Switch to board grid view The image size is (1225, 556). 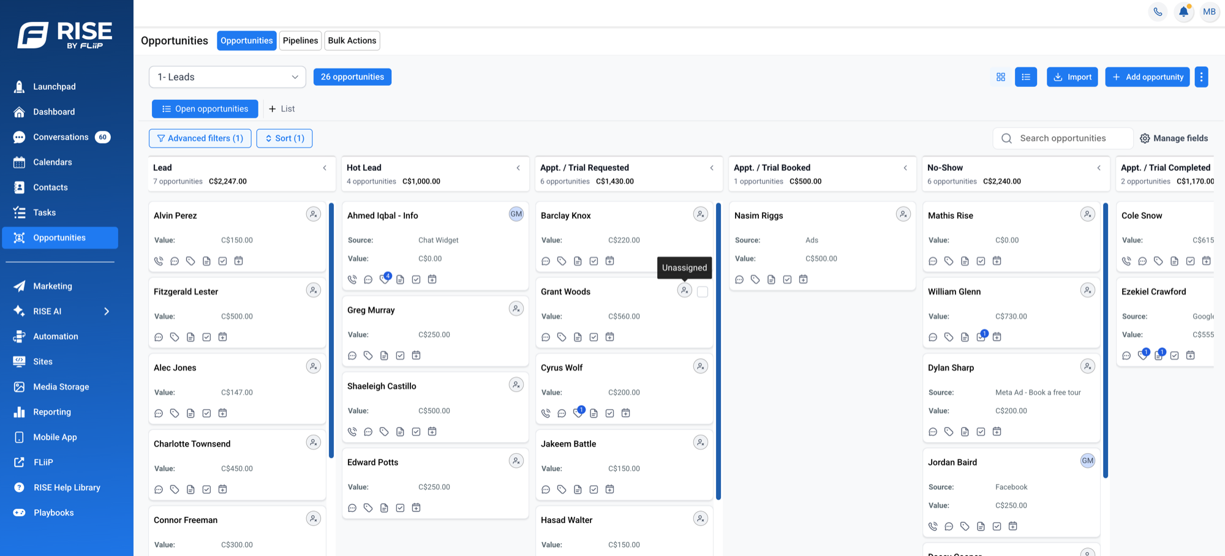pos(1001,77)
